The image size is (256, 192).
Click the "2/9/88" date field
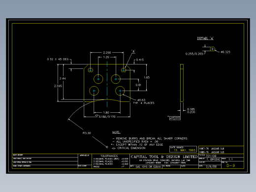211,166
